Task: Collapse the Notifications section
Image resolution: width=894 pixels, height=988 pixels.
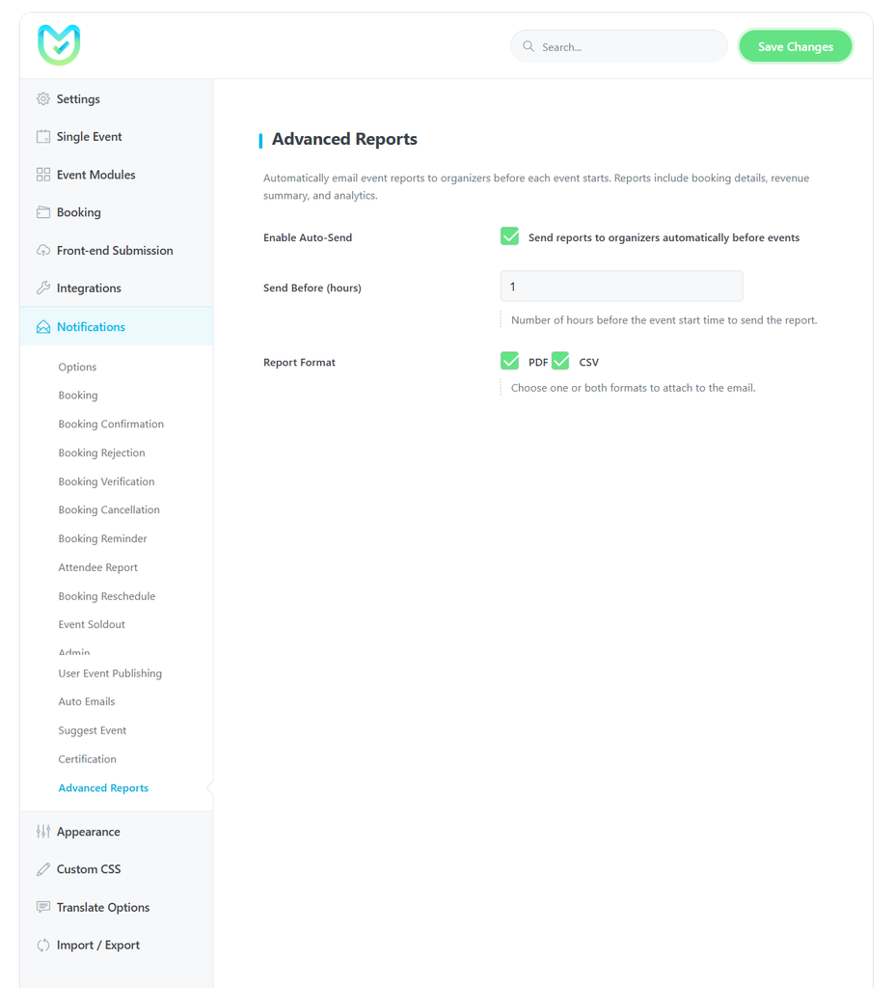Action: (x=117, y=326)
